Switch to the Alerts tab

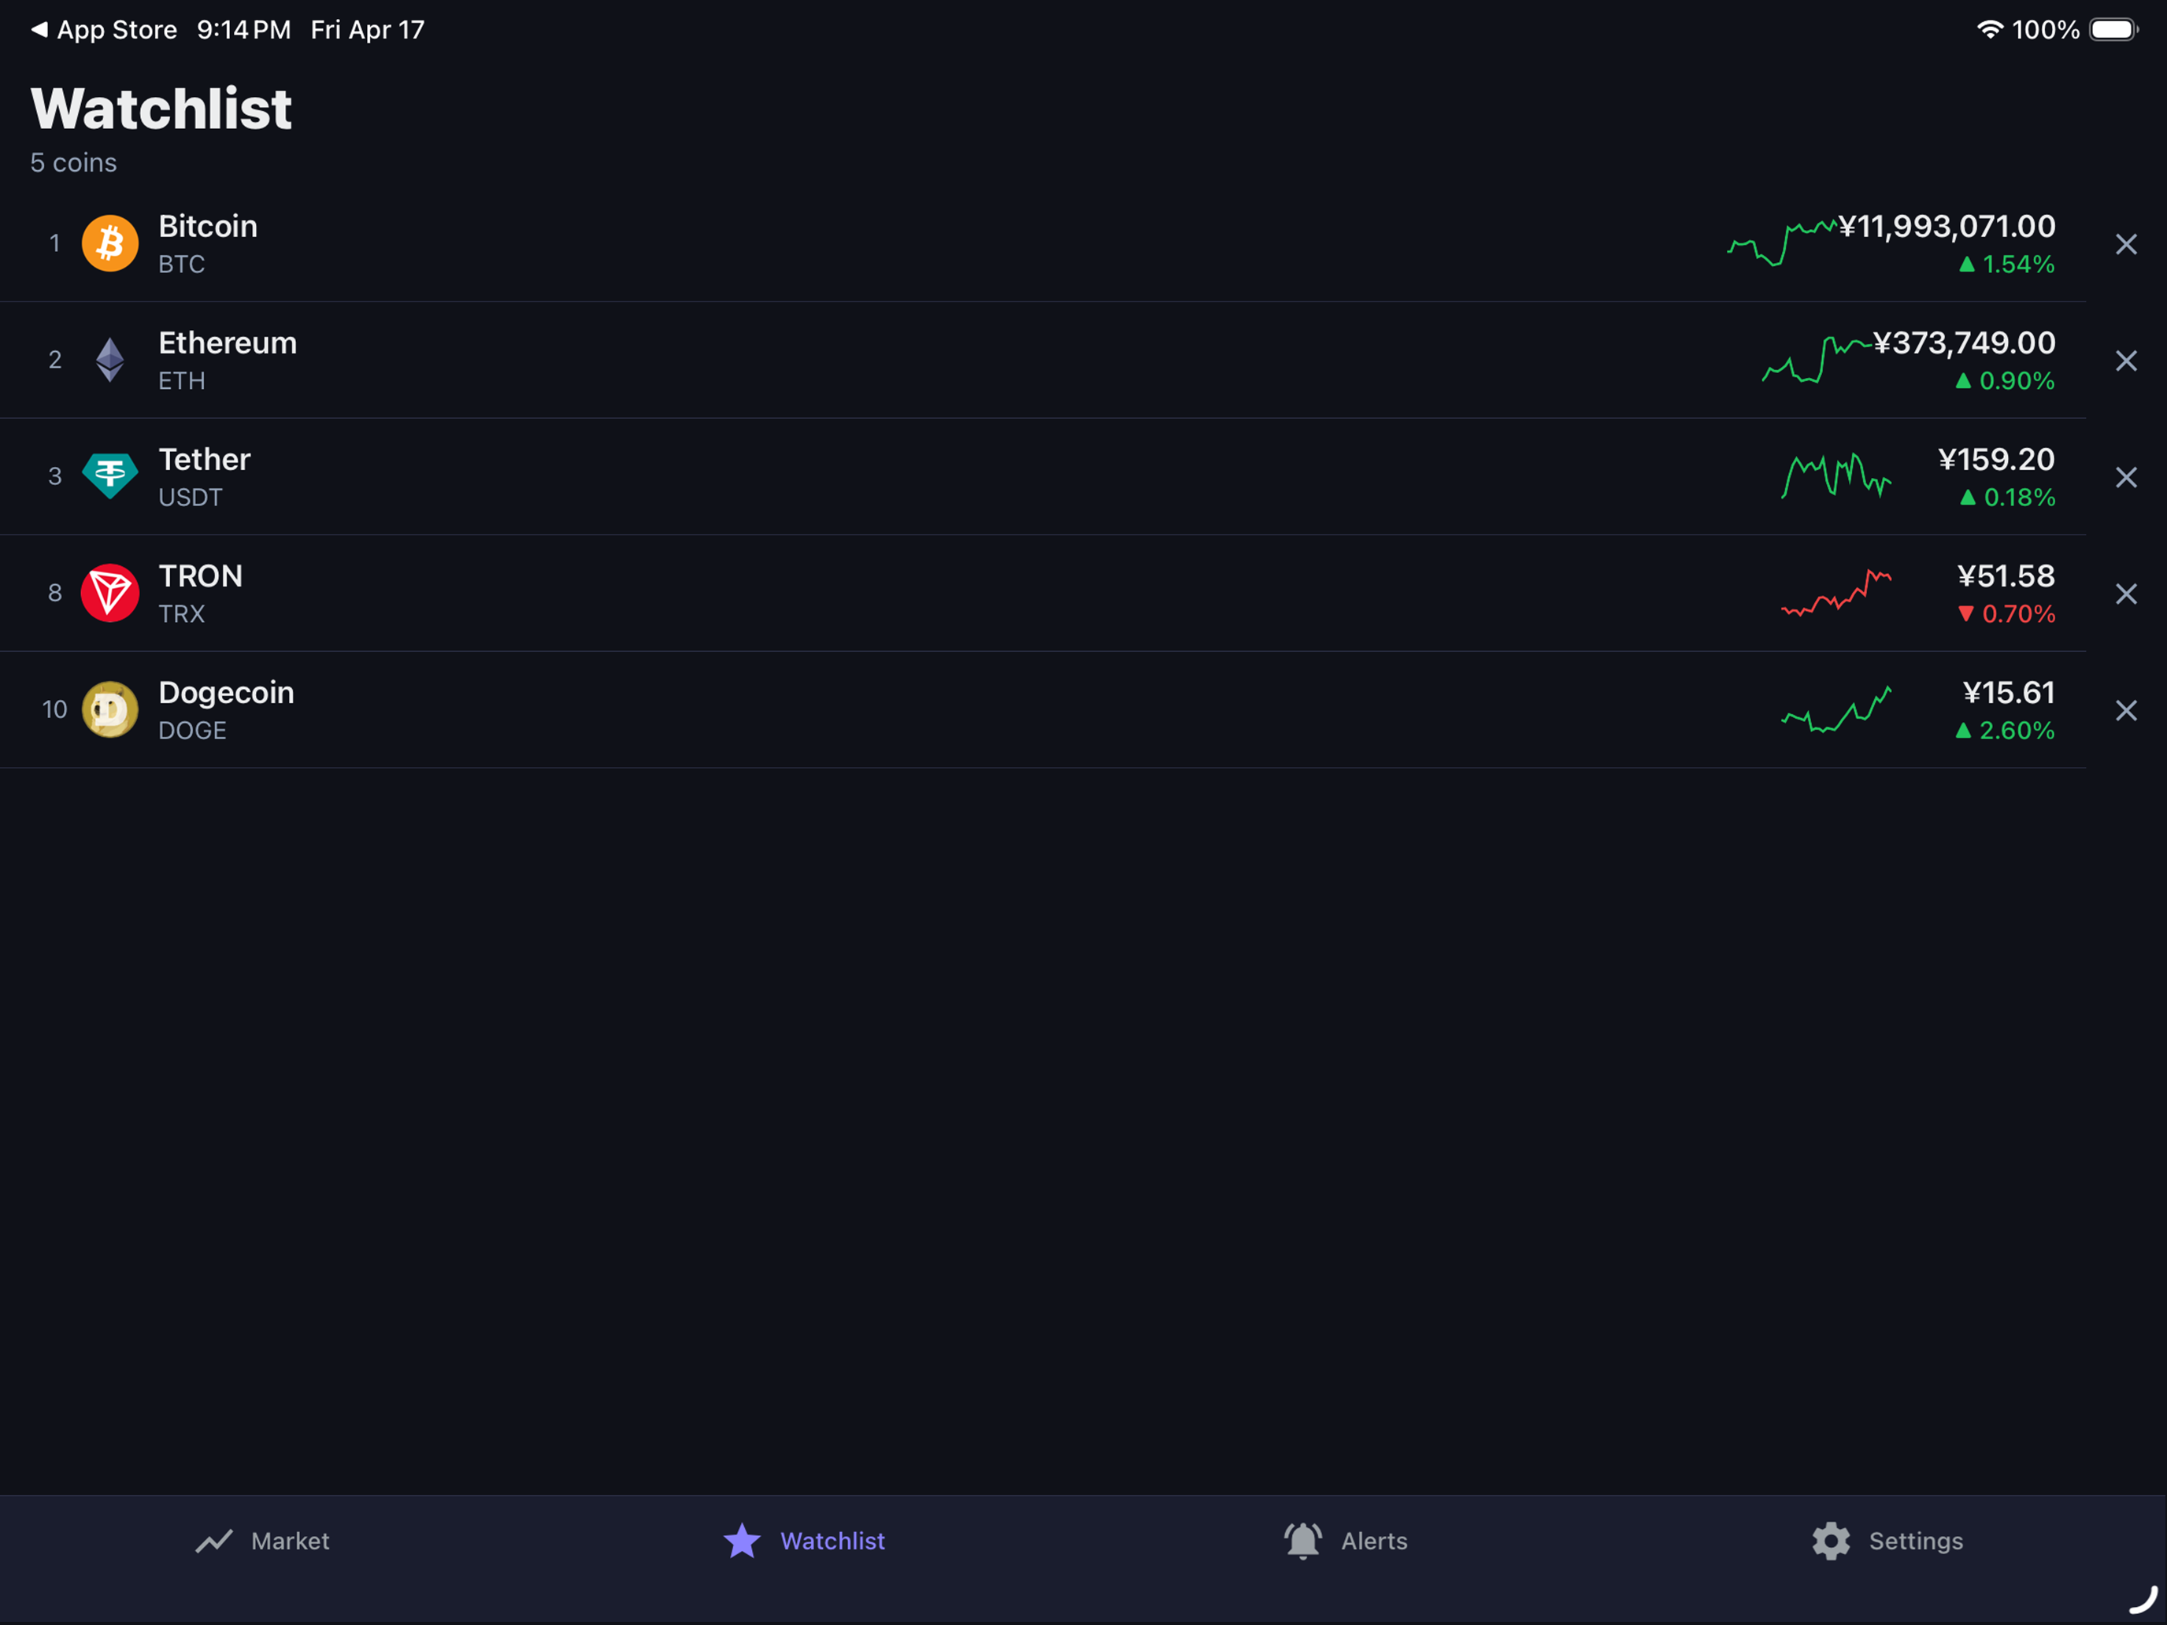click(x=1345, y=1541)
